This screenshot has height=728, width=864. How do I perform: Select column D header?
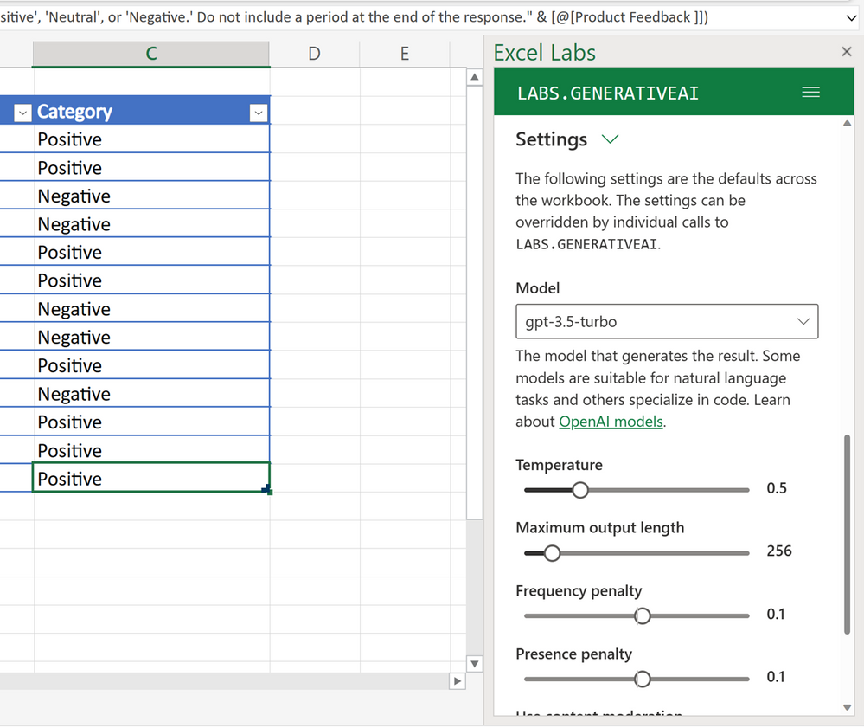pos(314,53)
